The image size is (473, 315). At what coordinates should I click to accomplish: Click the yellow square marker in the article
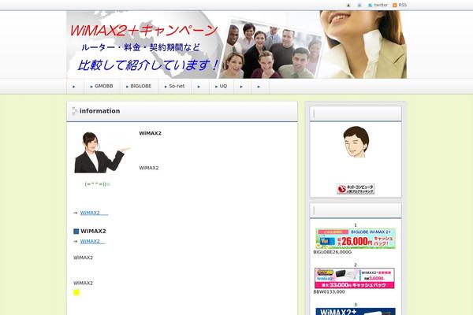point(76,292)
